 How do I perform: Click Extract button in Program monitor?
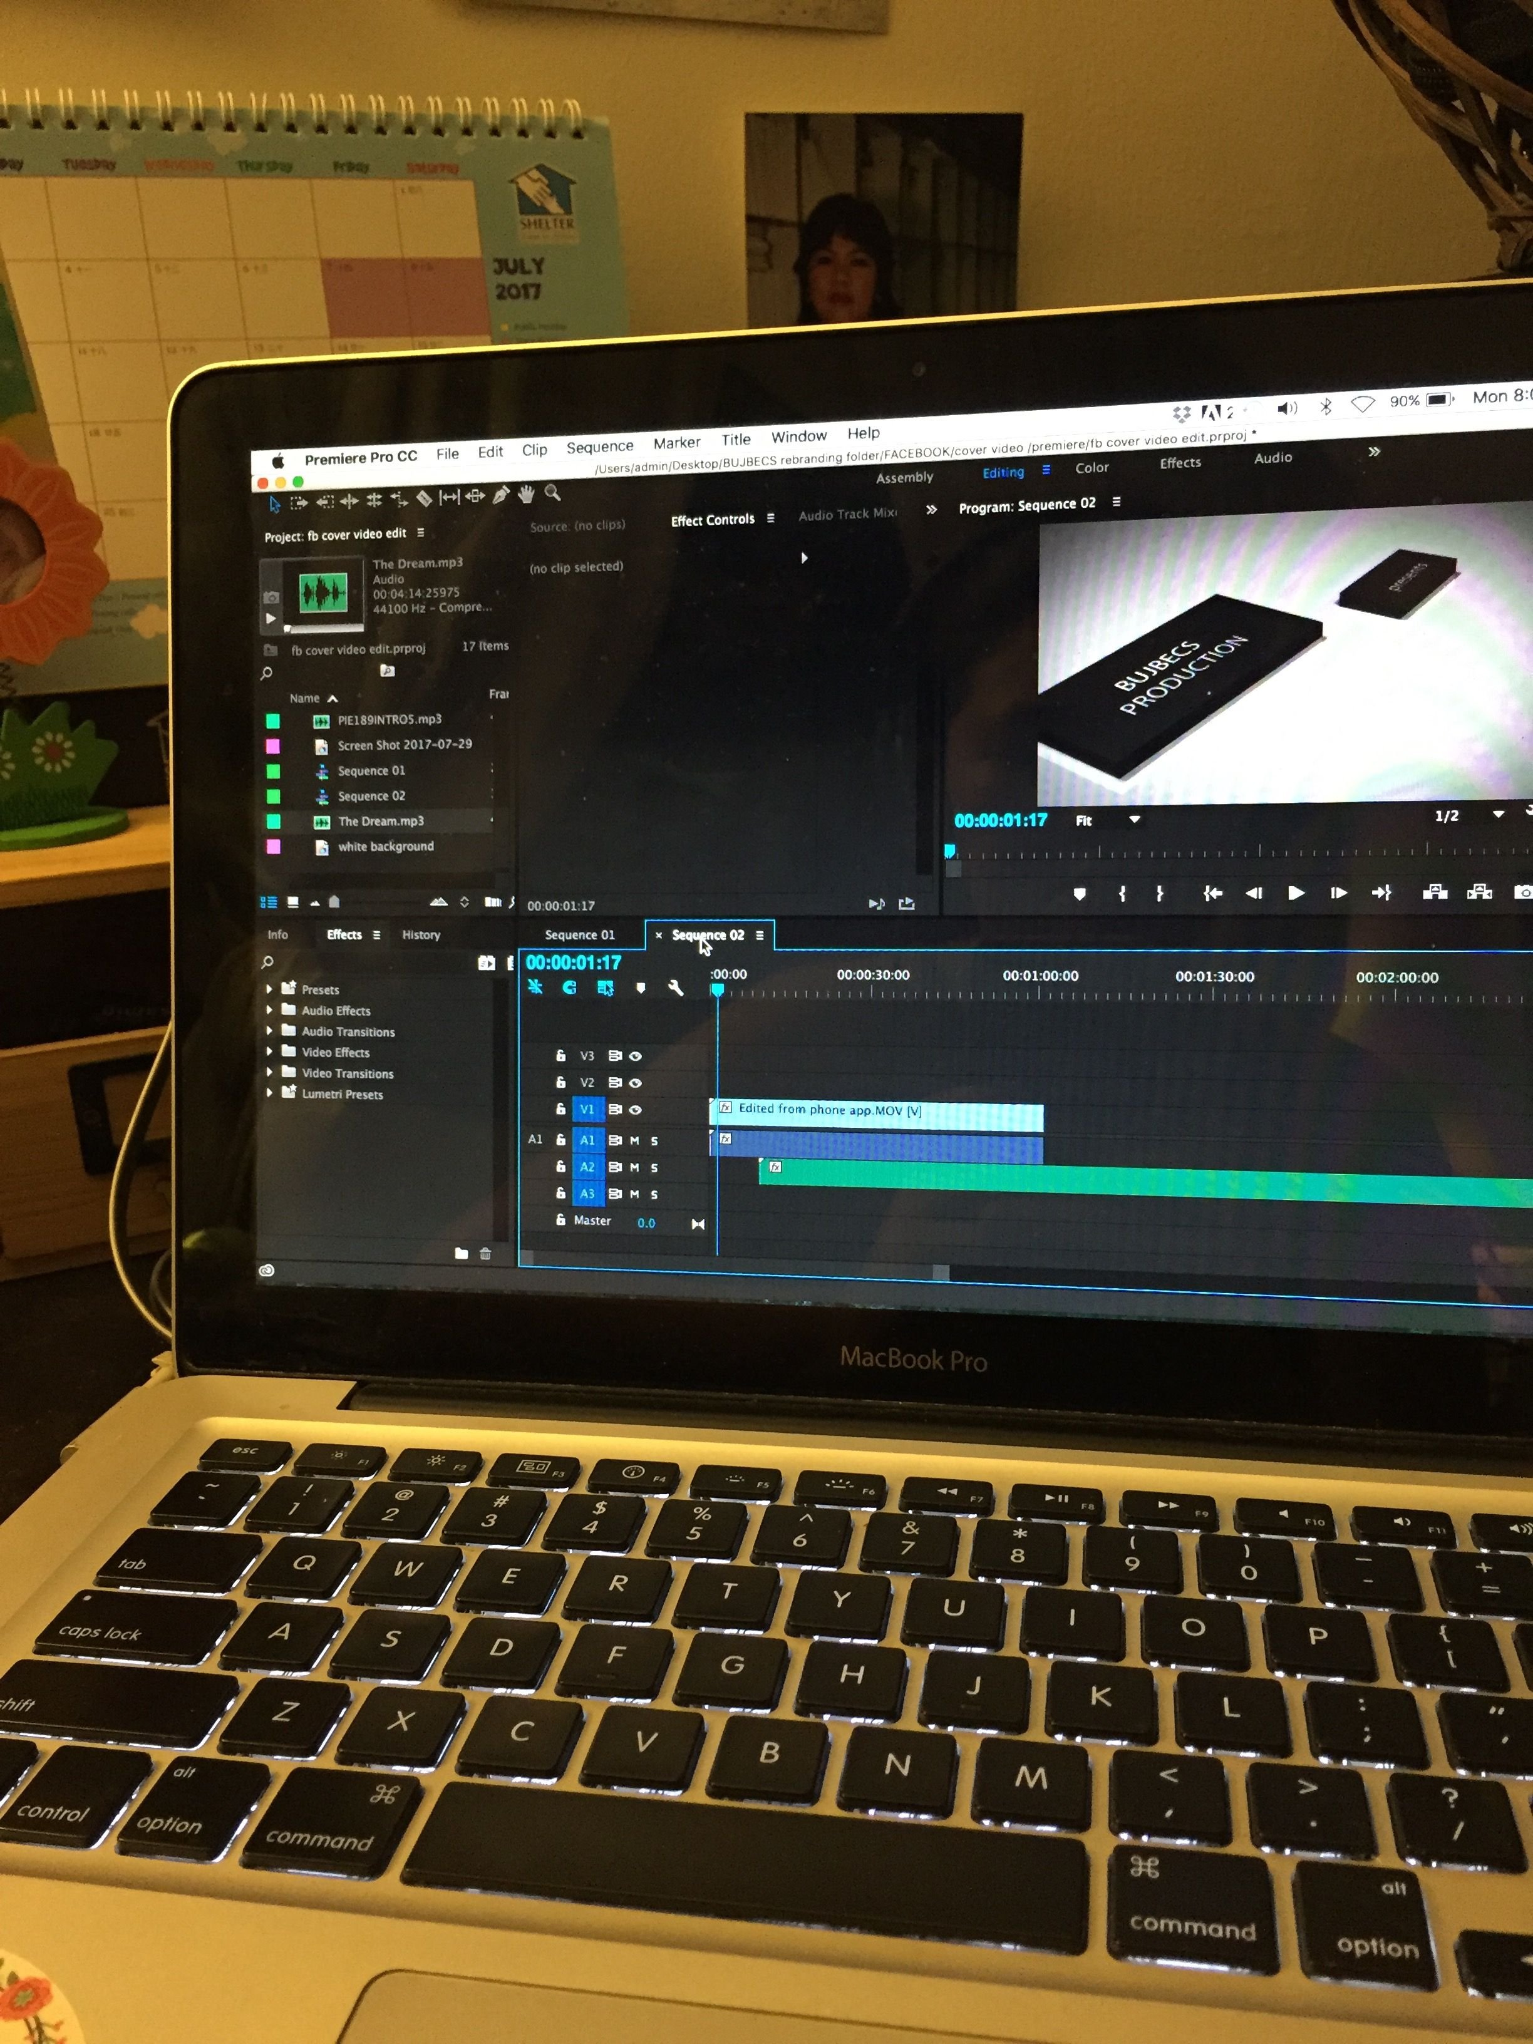(x=1479, y=892)
